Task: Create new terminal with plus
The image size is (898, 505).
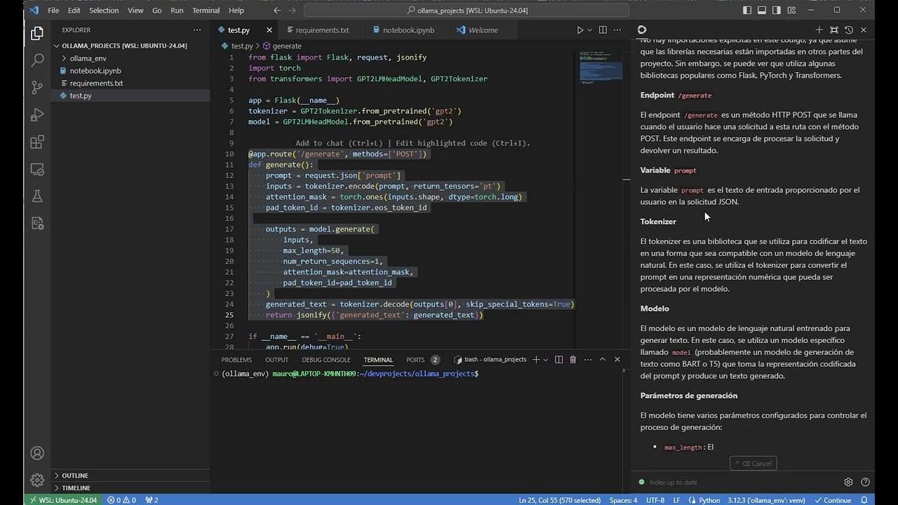Action: [536, 360]
